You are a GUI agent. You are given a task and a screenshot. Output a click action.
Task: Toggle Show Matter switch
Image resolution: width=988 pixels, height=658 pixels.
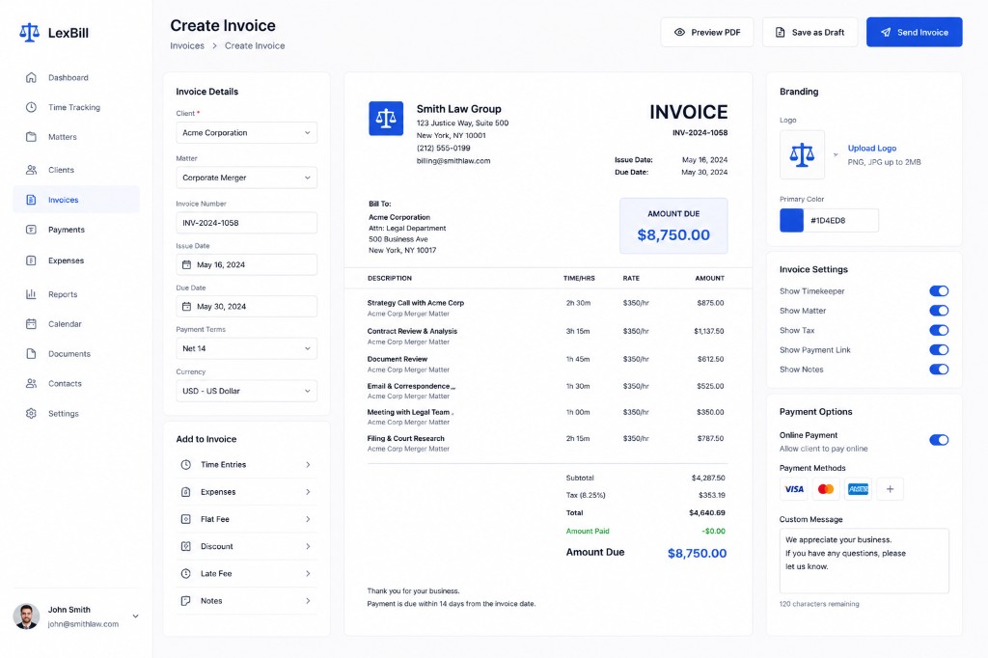point(939,310)
